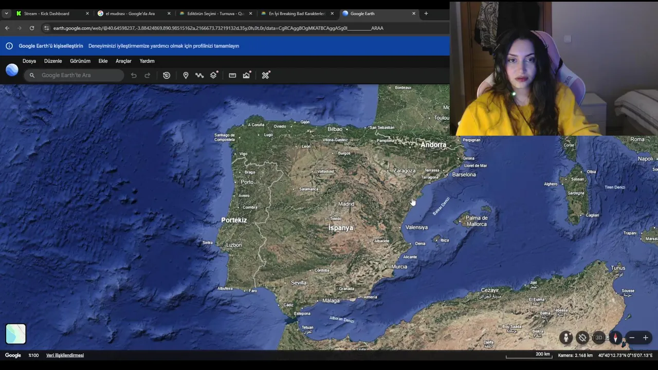
Task: Open the map style thumbnail
Action: pos(15,334)
